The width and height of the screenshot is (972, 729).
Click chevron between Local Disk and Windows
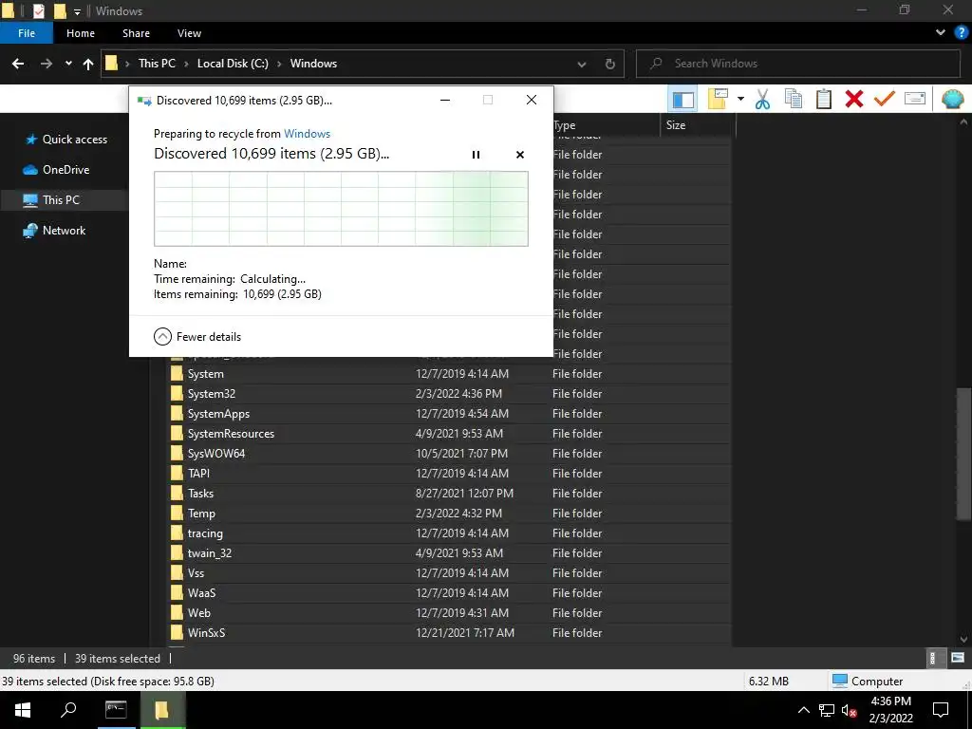(x=279, y=64)
